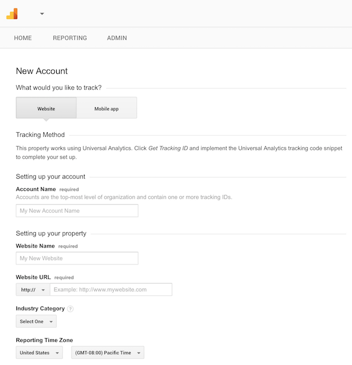Click the arrow in the country dropdown
This screenshot has height=365, width=352.
point(57,353)
